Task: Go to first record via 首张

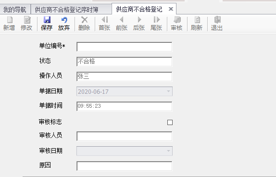Action: click(104, 24)
